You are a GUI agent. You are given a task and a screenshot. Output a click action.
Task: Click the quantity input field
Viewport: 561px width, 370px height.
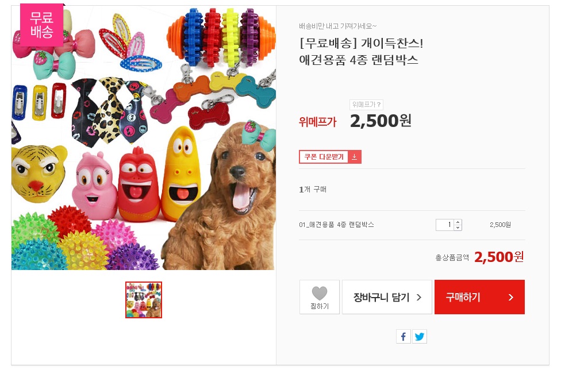tap(444, 225)
